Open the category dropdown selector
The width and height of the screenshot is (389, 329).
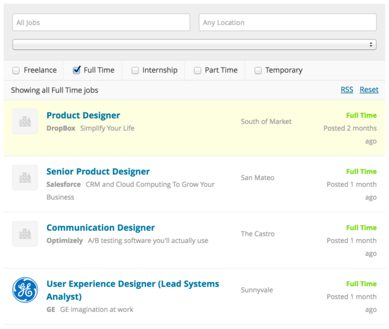194,45
